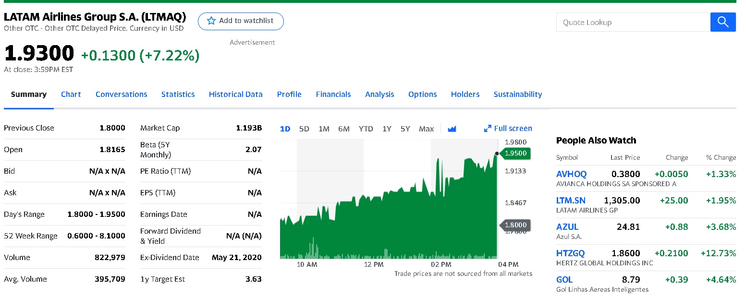Open the GOL ticker link
Image resolution: width=746 pixels, height=297 pixels.
[x=564, y=279]
